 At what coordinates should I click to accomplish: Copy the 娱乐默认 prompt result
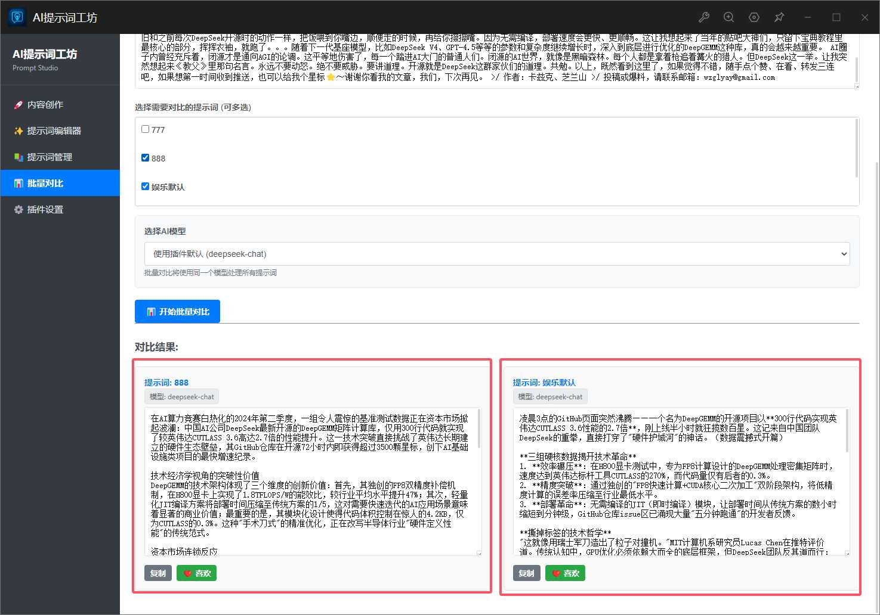527,573
